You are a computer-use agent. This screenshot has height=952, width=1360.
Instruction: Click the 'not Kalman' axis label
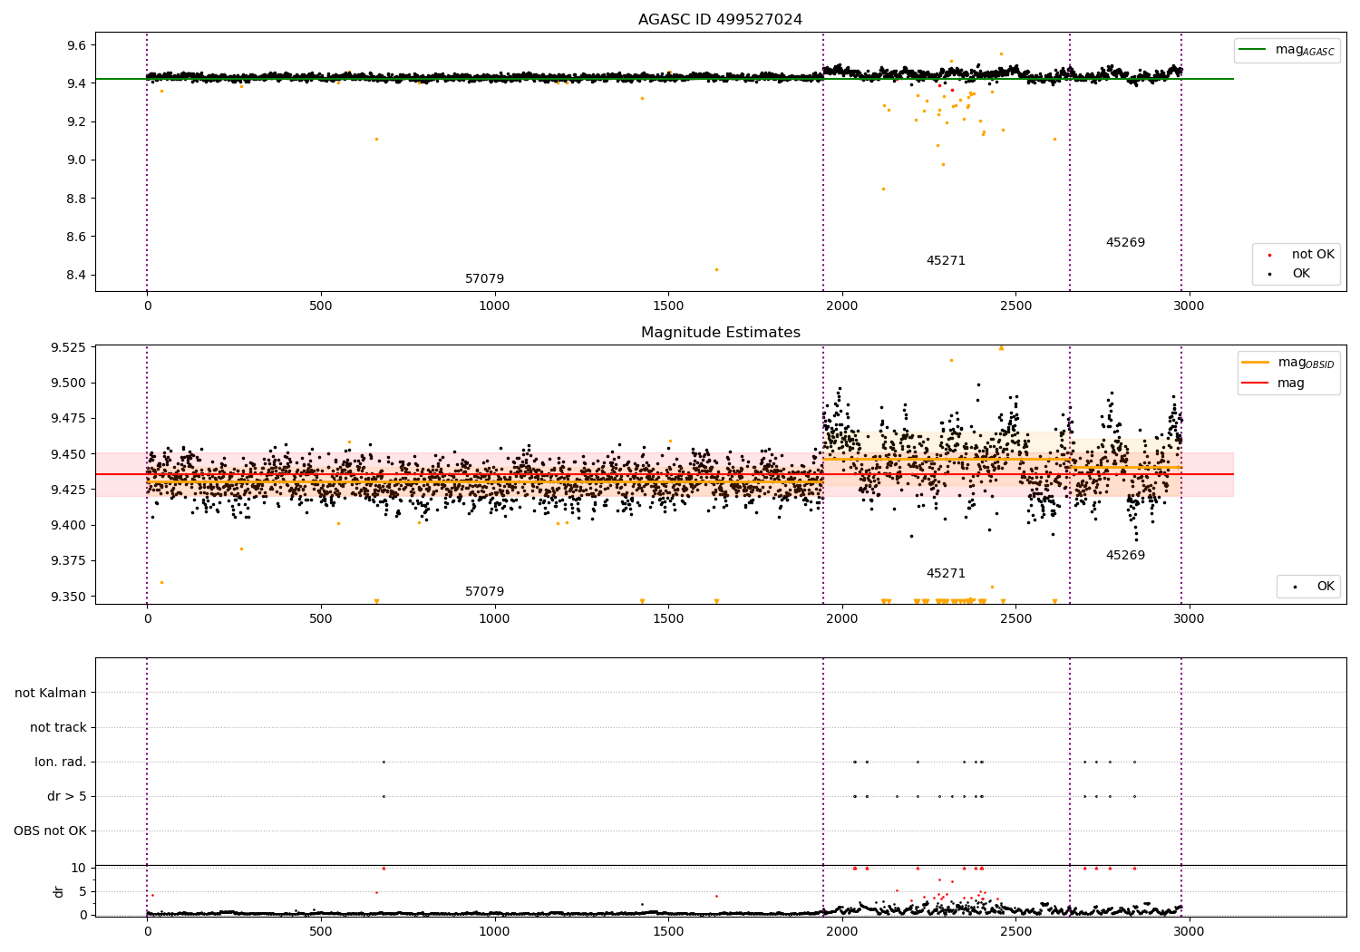[51, 694]
